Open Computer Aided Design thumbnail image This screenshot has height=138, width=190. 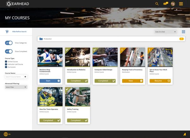pyautogui.click(x=105, y=57)
